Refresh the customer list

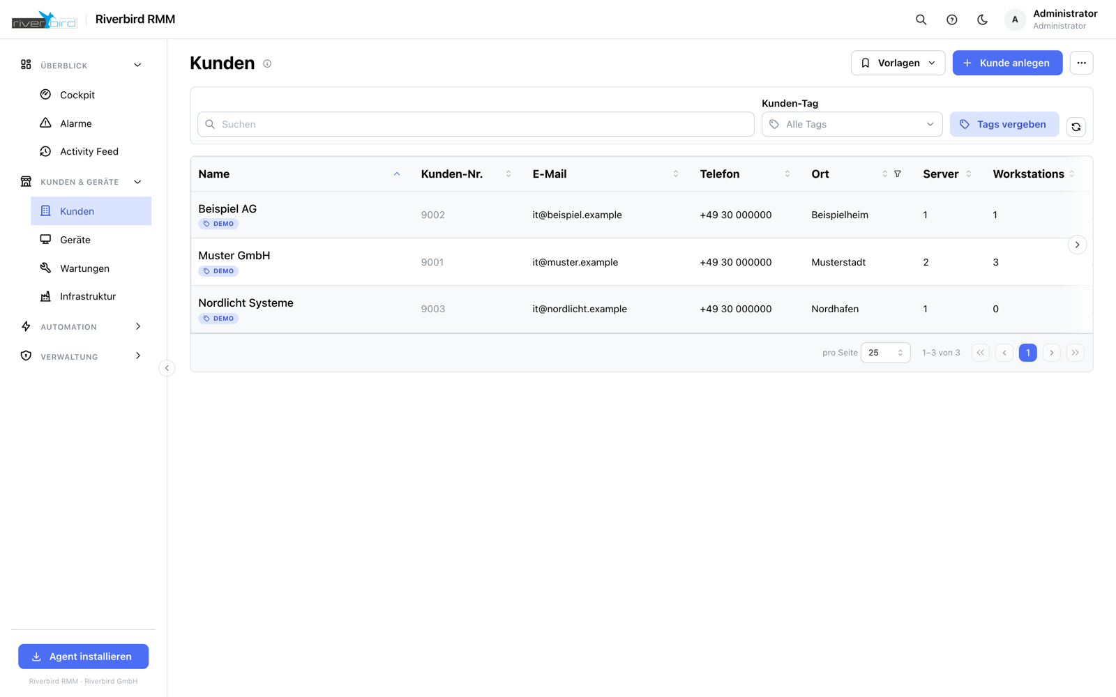(1076, 127)
